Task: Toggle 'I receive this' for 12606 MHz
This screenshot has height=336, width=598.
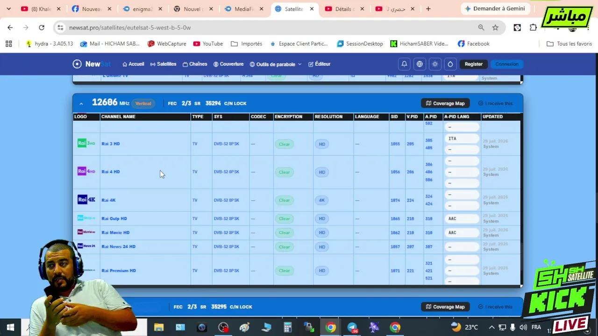Action: 495,103
